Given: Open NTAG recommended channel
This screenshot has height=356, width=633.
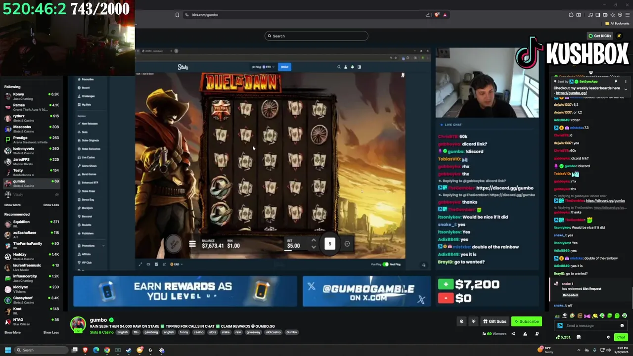Looking at the screenshot, I should click(x=31, y=321).
